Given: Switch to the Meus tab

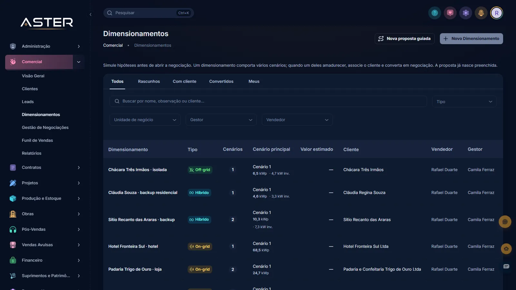Looking at the screenshot, I should [x=254, y=82].
